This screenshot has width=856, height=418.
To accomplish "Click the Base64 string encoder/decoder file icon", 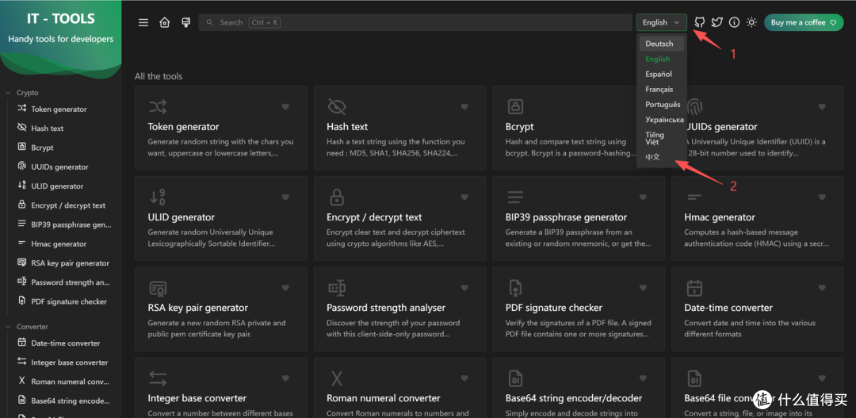I will coord(515,378).
